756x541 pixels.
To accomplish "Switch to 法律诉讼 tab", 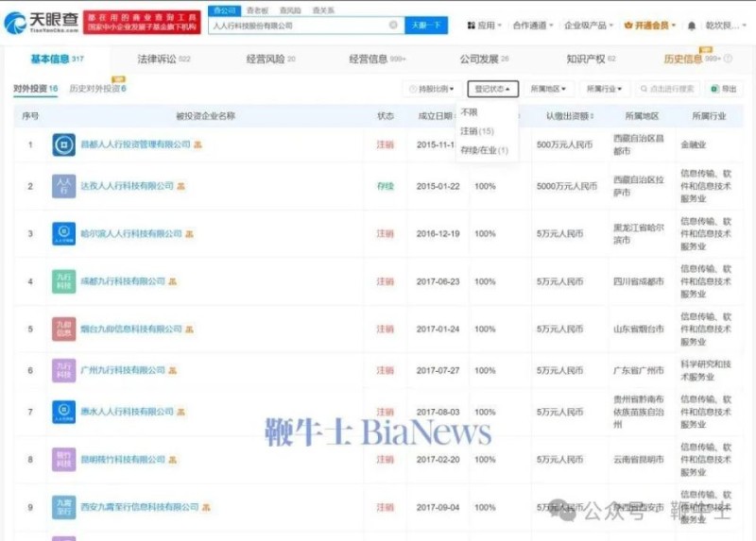I will pyautogui.click(x=163, y=59).
